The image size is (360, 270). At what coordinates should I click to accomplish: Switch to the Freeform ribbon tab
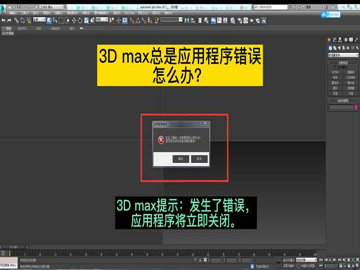(x=22, y=29)
